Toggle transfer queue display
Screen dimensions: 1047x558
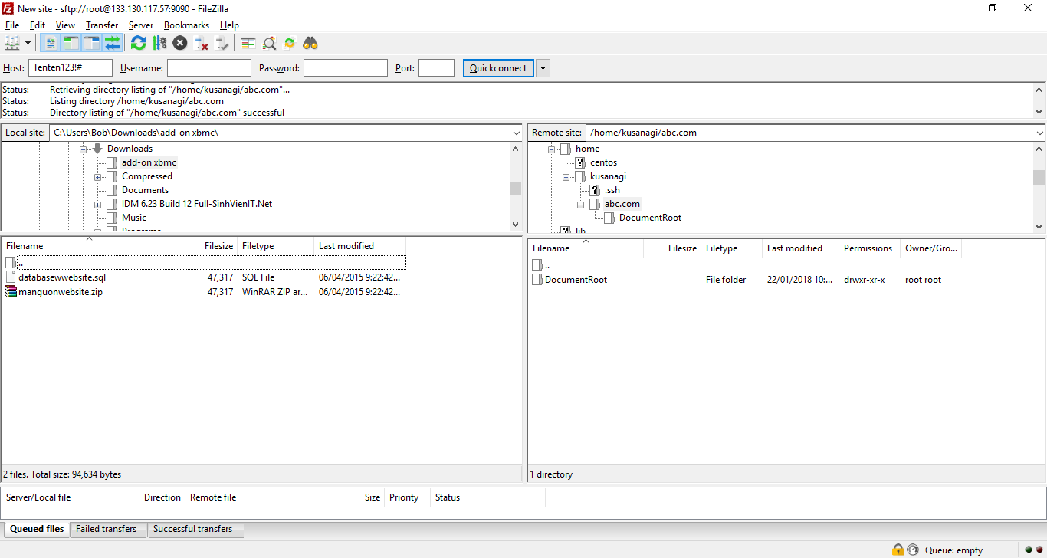pyautogui.click(x=113, y=43)
